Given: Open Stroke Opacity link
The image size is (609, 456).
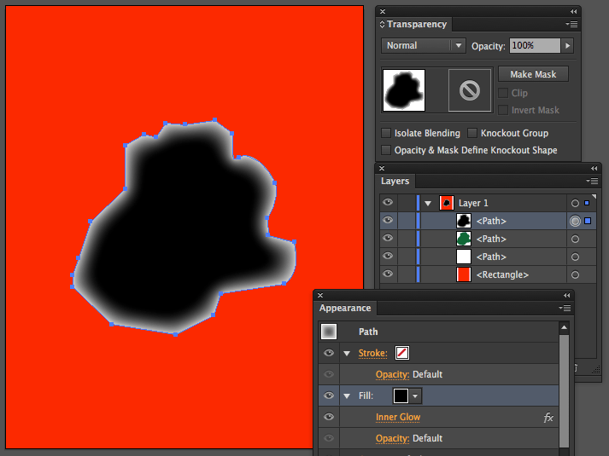Looking at the screenshot, I should point(392,375).
